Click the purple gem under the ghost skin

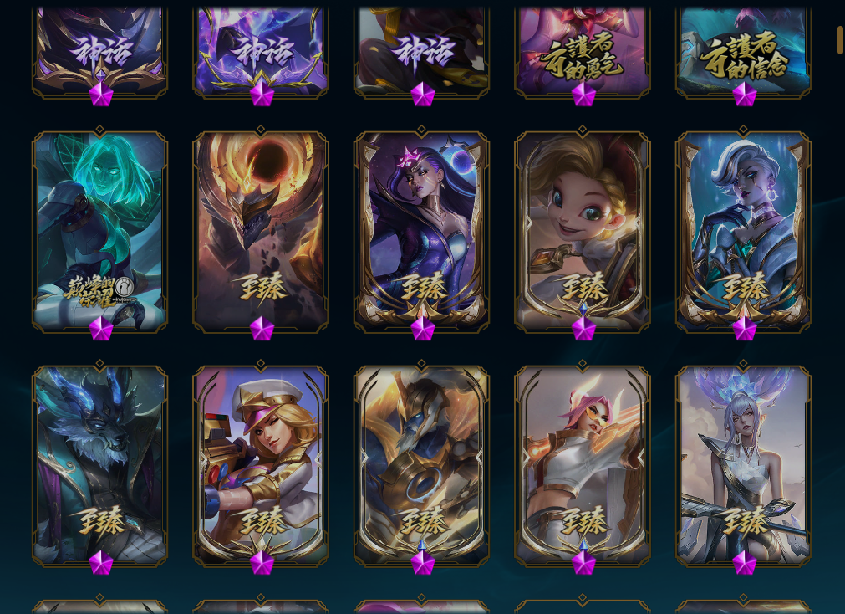coord(101,328)
